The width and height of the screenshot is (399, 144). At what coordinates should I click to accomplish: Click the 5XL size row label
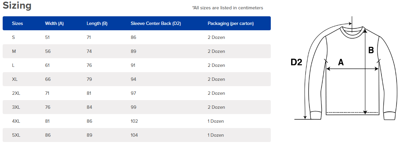[x=16, y=135]
